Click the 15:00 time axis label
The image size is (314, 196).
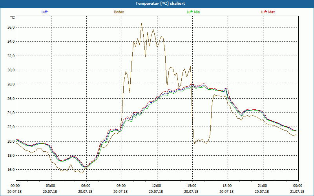pos(192,186)
